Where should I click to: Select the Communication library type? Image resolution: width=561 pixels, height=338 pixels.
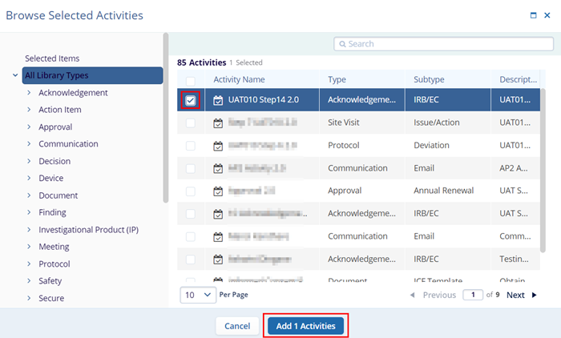pyautogui.click(x=68, y=144)
